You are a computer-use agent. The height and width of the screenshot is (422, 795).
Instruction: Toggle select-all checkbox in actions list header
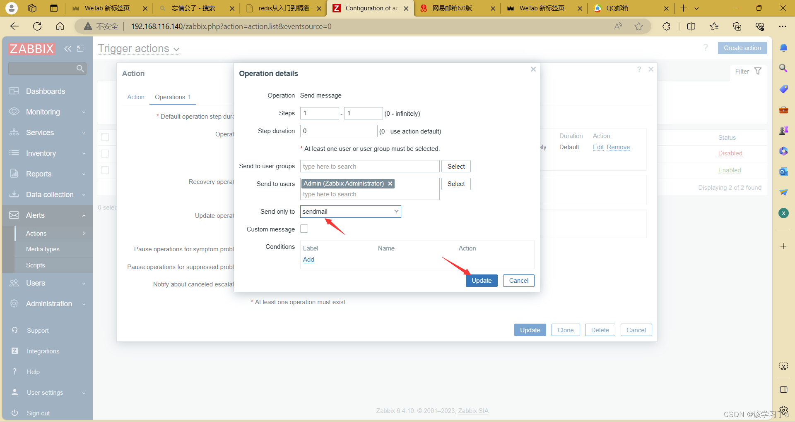(105, 137)
